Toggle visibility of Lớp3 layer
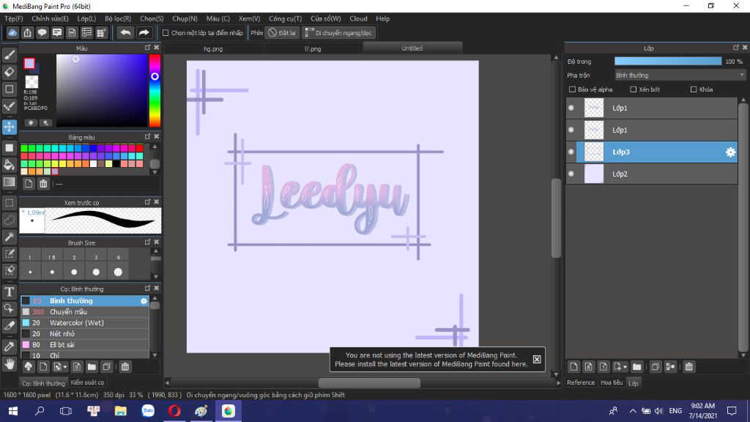This screenshot has height=422, width=750. click(571, 152)
